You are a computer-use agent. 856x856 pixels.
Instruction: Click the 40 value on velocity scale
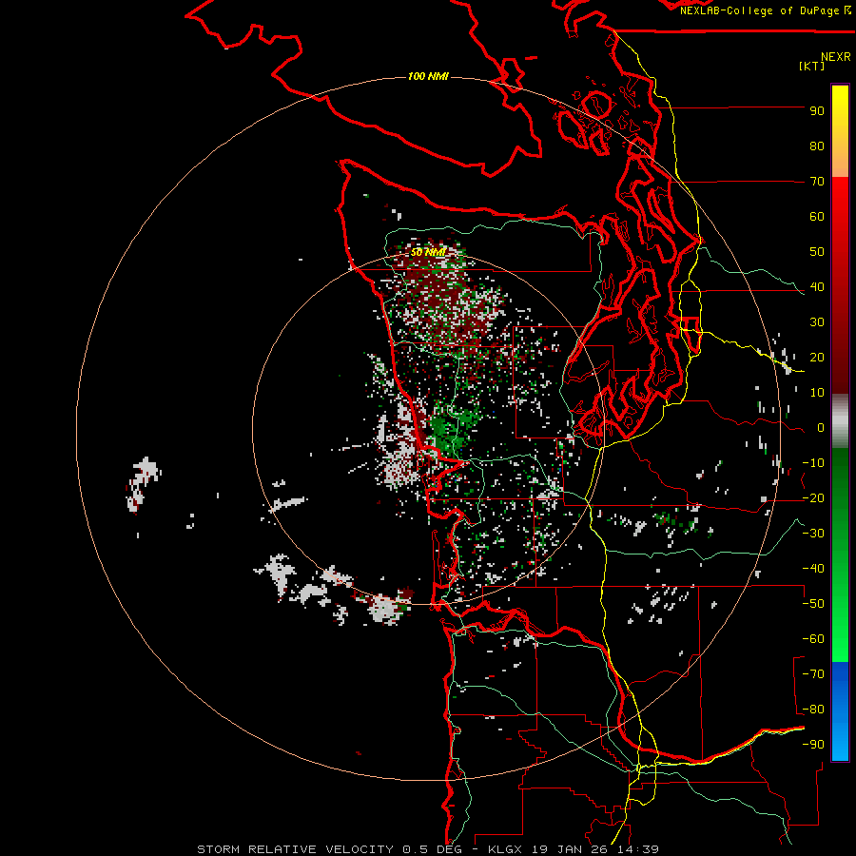click(x=817, y=287)
